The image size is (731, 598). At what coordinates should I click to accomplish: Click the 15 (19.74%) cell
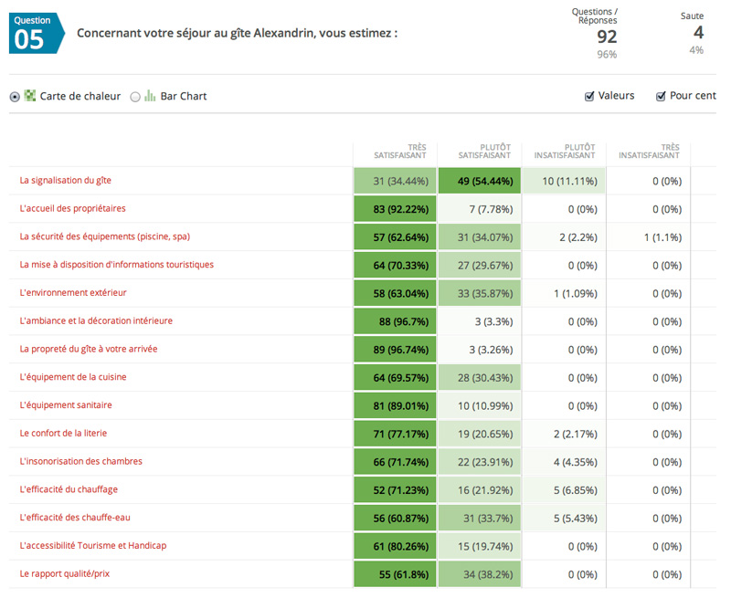(x=479, y=546)
